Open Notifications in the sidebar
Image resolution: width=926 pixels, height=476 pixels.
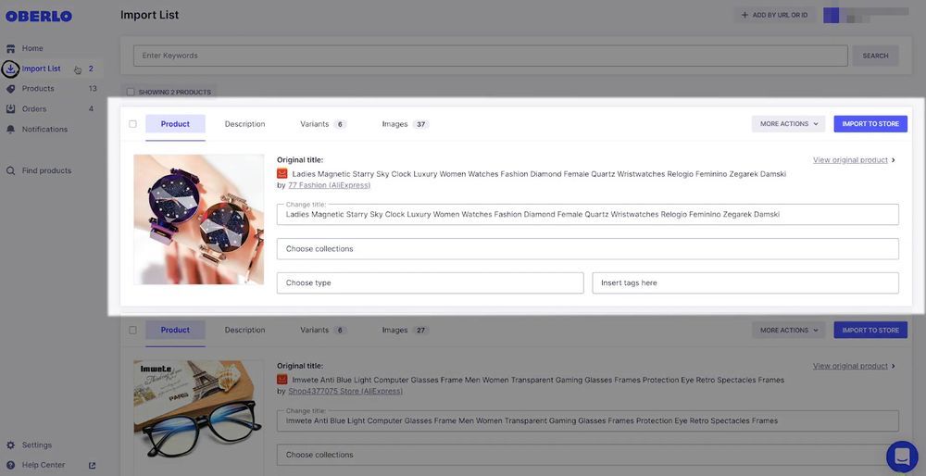44,130
